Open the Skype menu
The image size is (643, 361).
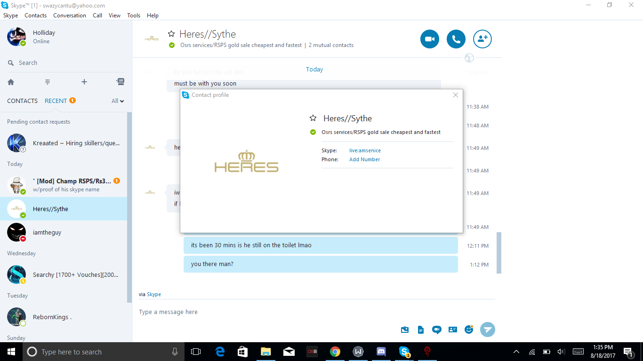(x=11, y=16)
